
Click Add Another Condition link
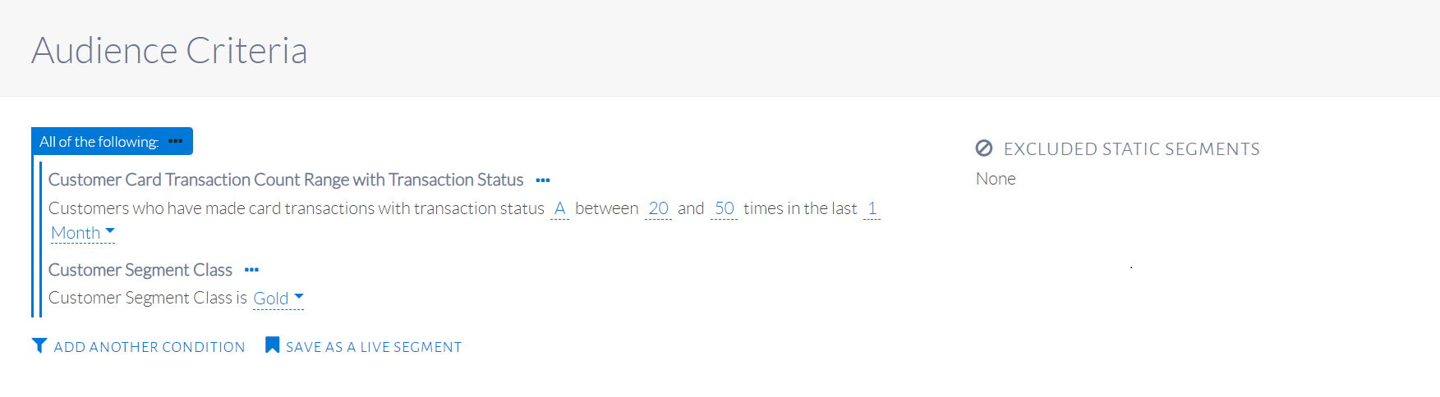coord(150,347)
